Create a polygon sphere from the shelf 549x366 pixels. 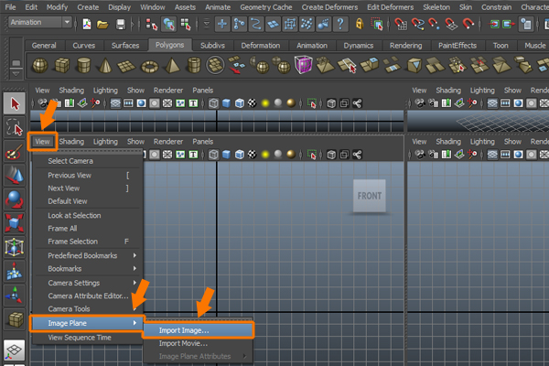41,65
